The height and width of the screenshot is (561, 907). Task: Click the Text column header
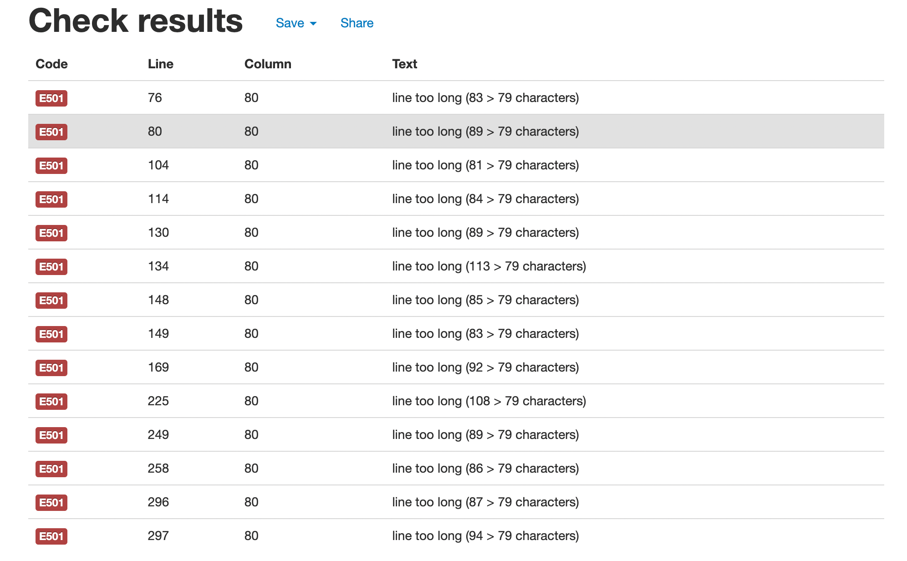[x=404, y=64]
